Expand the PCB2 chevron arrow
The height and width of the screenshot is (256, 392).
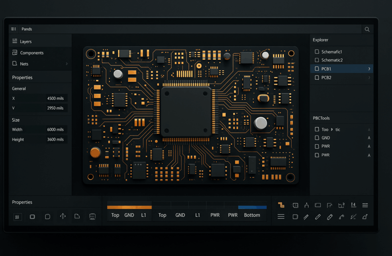click(369, 78)
